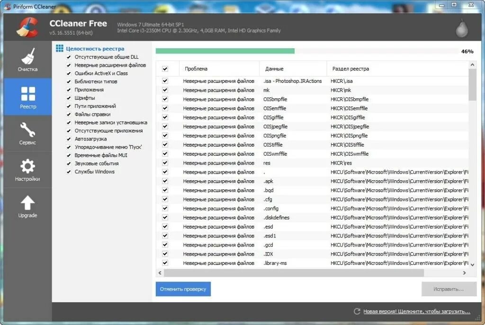Uncheck the .cfg row checkbox

coord(165,199)
